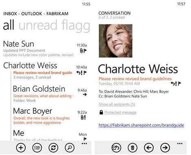
Task: Tap the search magnifier icon
Action: (69, 148)
